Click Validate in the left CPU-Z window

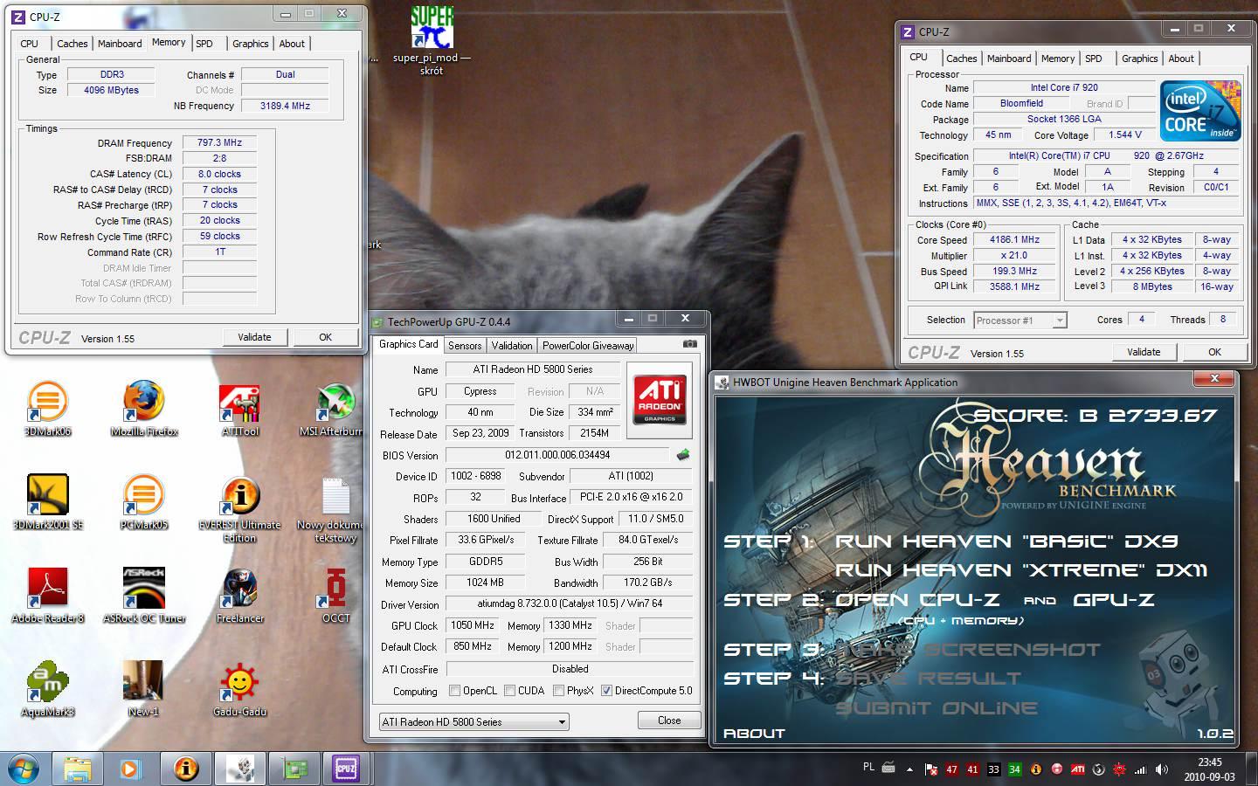coord(254,337)
